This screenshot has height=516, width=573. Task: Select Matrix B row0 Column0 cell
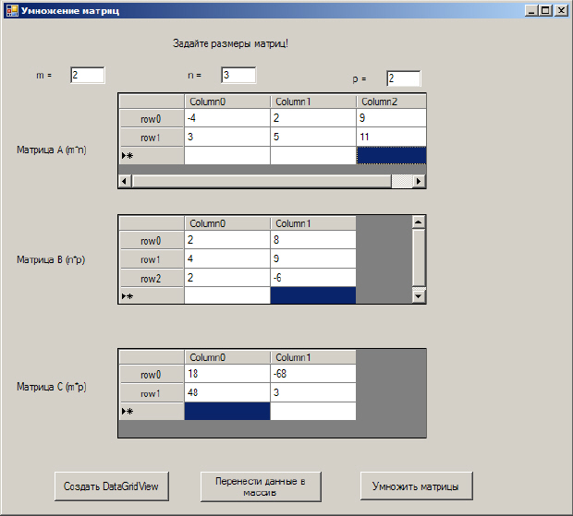click(x=227, y=240)
